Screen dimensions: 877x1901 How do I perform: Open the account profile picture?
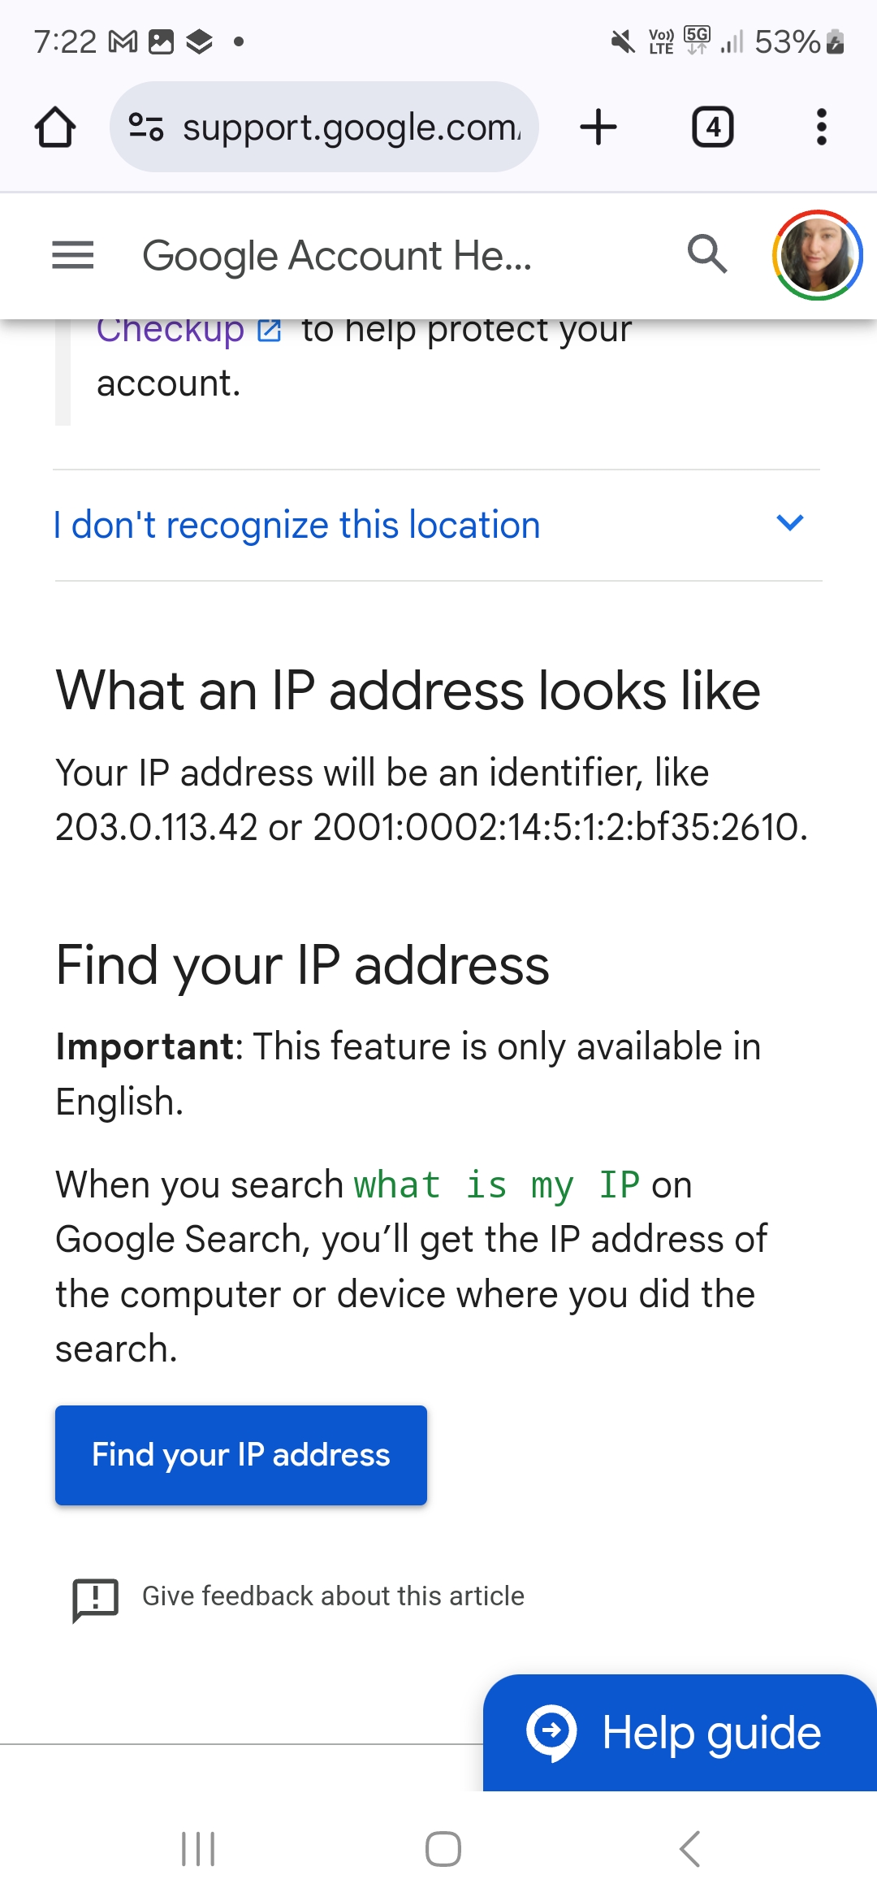pyautogui.click(x=816, y=255)
